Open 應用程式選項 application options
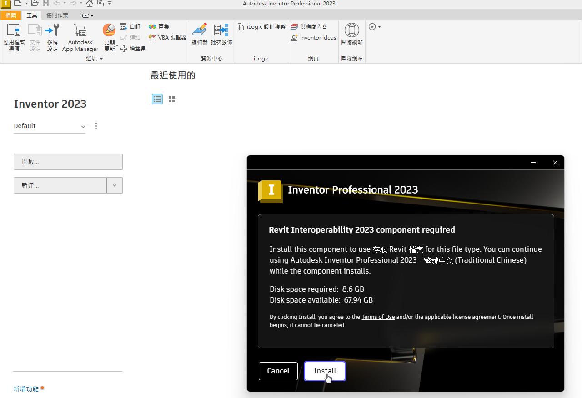The width and height of the screenshot is (582, 398). tap(14, 38)
